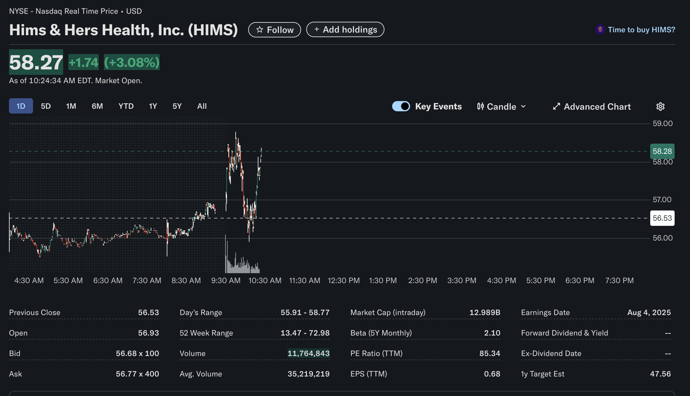Select the 1D time range tab
690x396 pixels.
click(21, 106)
